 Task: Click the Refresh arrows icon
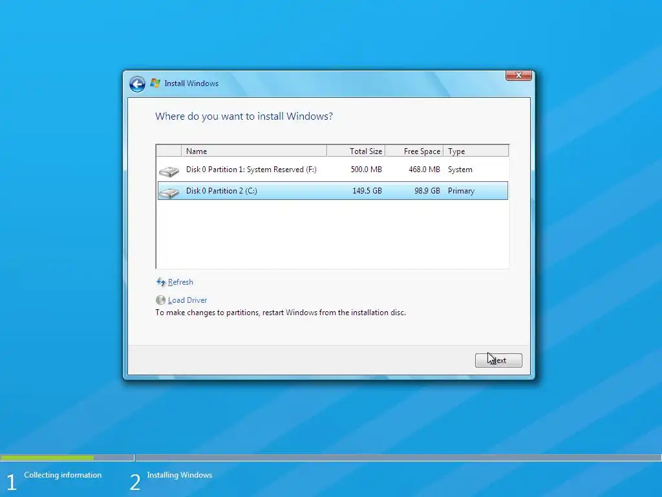(161, 282)
